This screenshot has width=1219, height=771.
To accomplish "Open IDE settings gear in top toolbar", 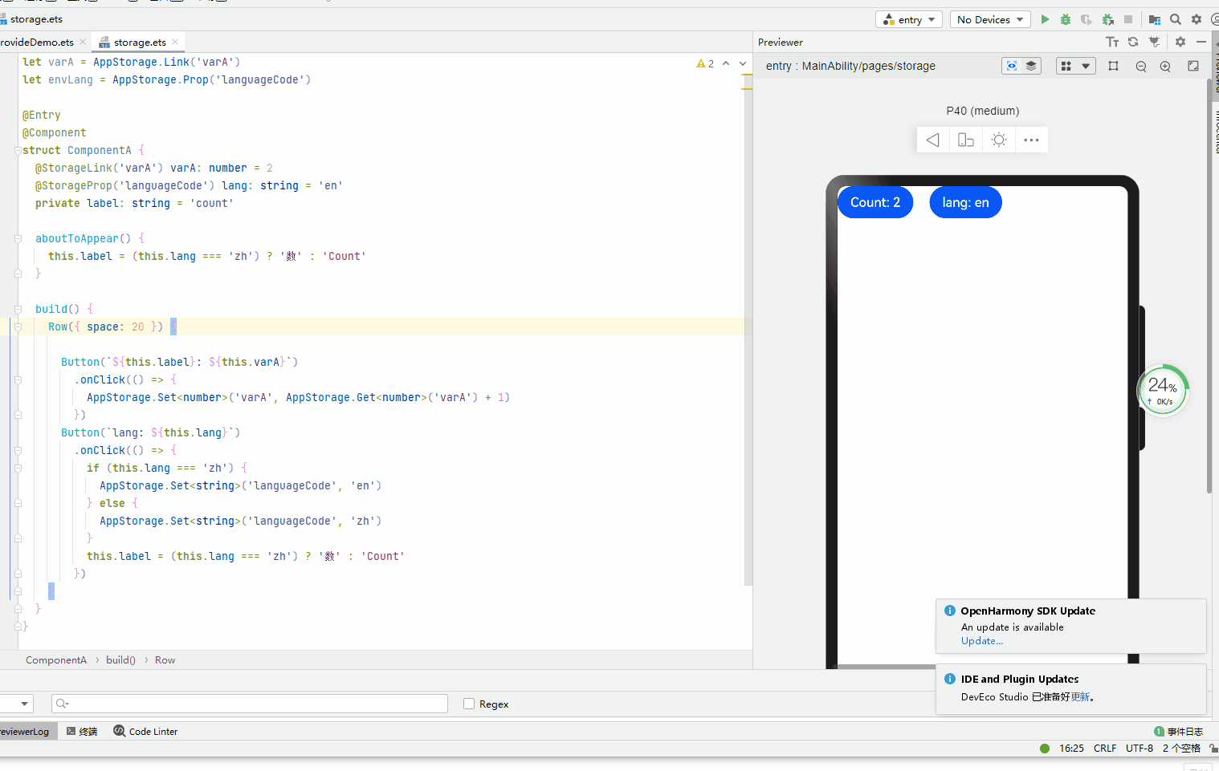I will coord(1197,19).
